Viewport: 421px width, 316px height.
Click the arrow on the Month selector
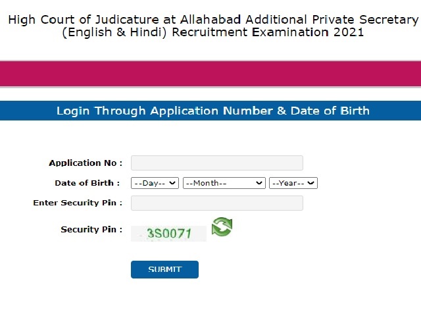[259, 183]
